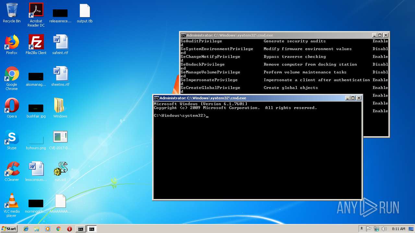Open Windows Explorer from taskbar
The image size is (415, 233).
pos(37,229)
